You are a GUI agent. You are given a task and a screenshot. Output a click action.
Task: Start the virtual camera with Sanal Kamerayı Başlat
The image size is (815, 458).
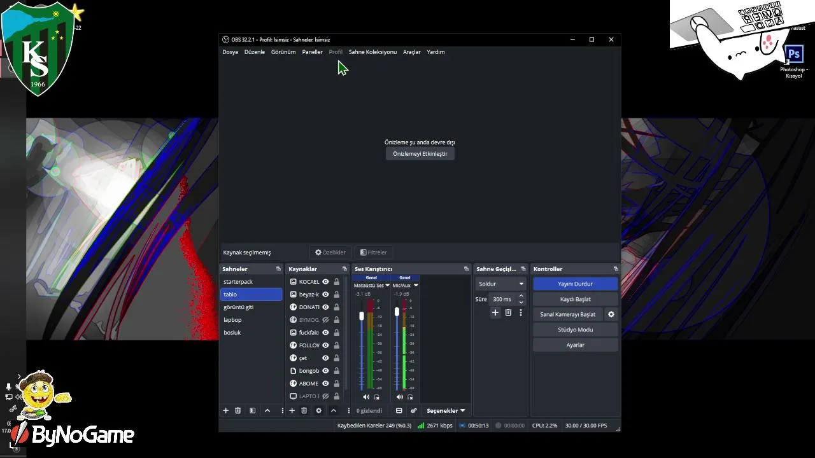tap(568, 314)
